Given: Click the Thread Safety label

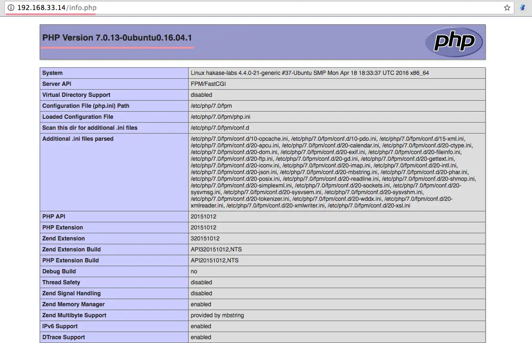Looking at the screenshot, I should [61, 282].
